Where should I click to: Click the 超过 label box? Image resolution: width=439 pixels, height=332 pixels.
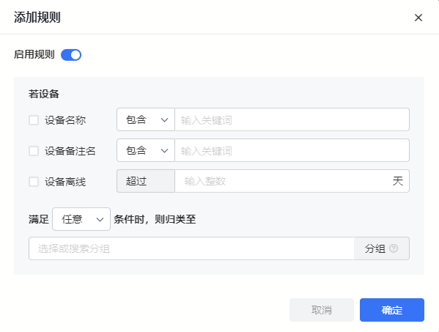[146, 181]
